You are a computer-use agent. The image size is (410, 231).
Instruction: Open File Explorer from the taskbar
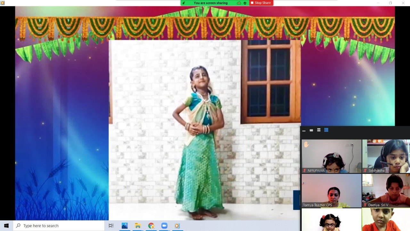pyautogui.click(x=138, y=226)
